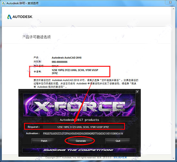Click the X-FORCE banner image
The height and width of the screenshot is (162, 177).
click(79, 105)
